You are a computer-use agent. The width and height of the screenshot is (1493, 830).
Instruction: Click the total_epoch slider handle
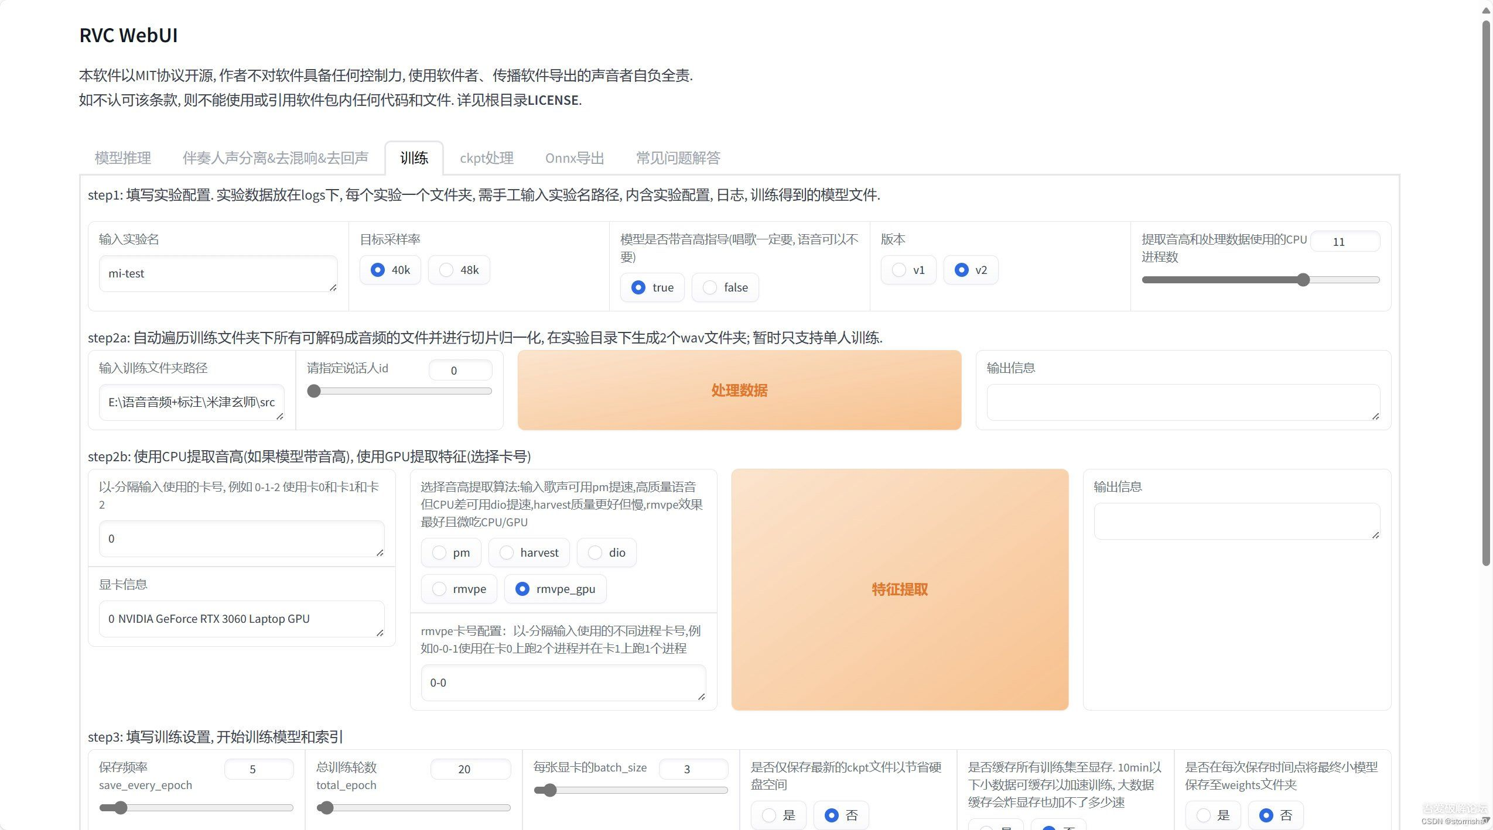pos(326,807)
